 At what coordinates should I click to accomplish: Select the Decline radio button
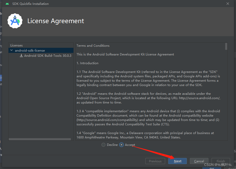tap(103, 145)
